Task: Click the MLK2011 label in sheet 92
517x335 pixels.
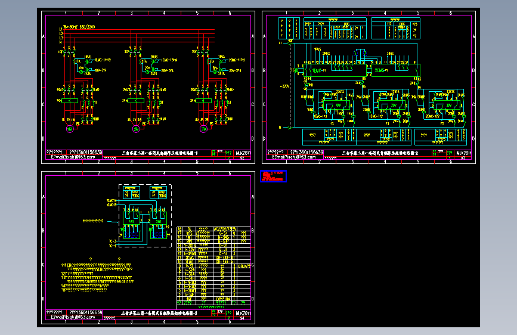Action: tap(243, 153)
